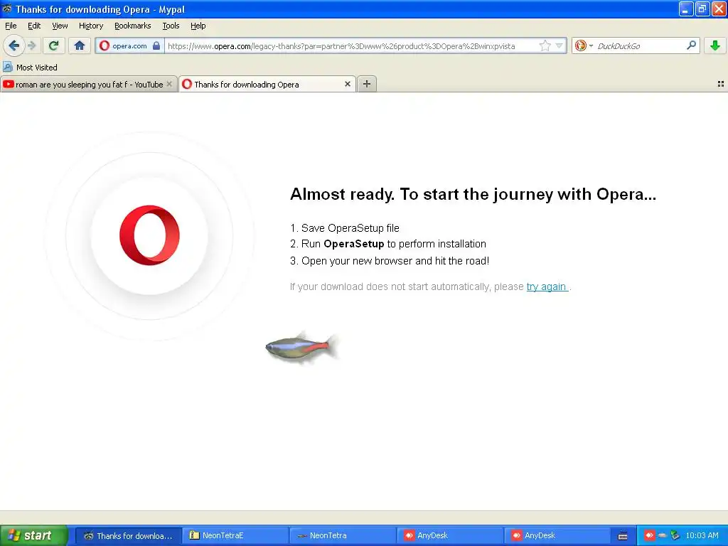Click the large Opera logo
This screenshot has width=728, height=546.
(149, 235)
